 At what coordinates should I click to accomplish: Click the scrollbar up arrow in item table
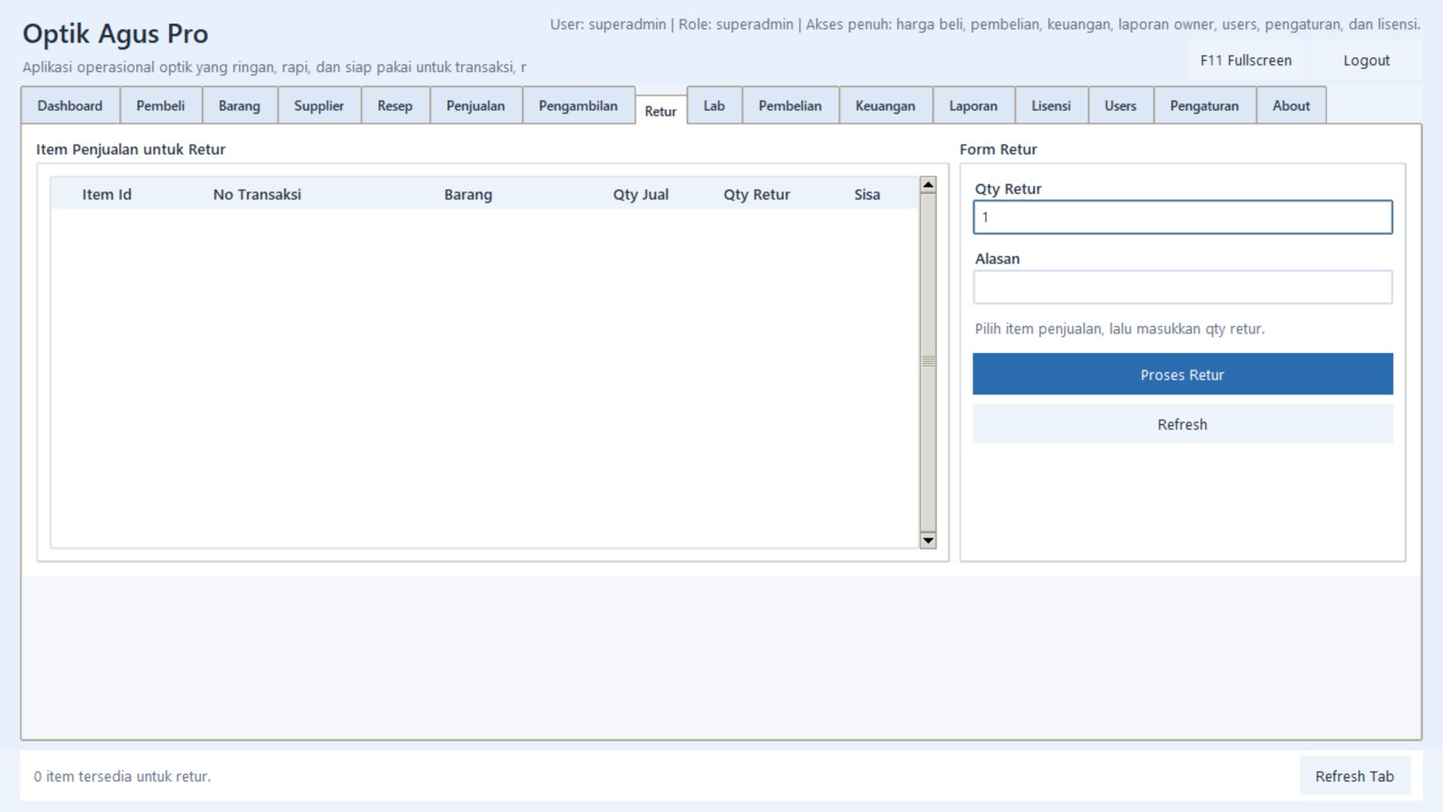pyautogui.click(x=928, y=185)
